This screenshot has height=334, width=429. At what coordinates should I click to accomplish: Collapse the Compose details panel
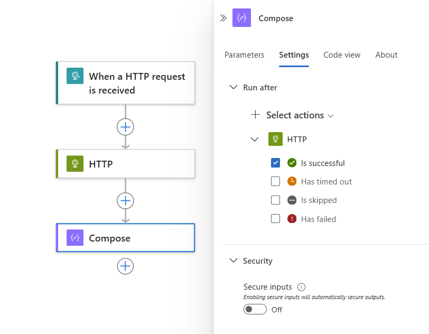tap(223, 18)
